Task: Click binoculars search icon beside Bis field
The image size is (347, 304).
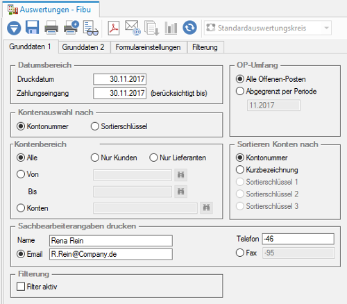Action: pos(180,192)
